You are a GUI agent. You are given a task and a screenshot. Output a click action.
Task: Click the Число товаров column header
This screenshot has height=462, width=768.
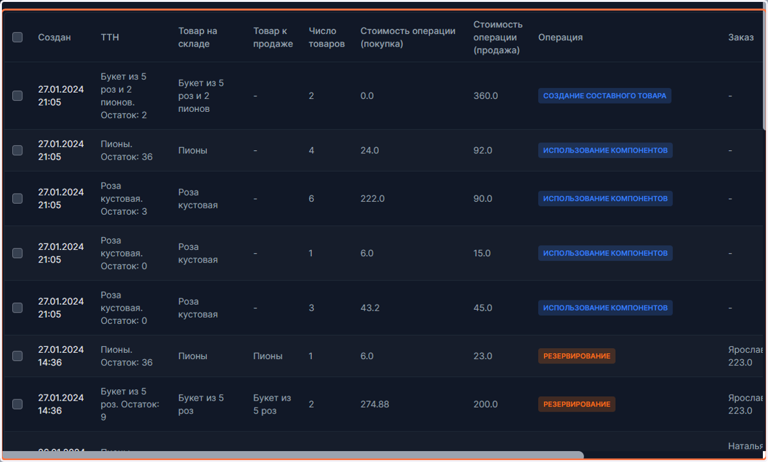(326, 37)
